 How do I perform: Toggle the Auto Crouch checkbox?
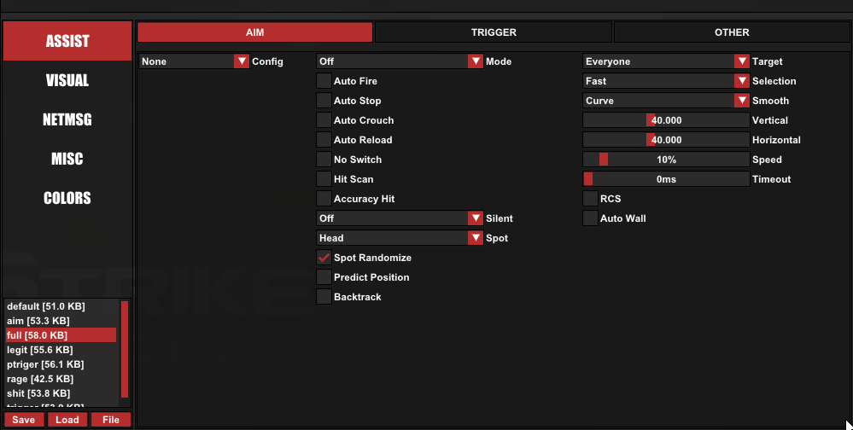pos(324,120)
